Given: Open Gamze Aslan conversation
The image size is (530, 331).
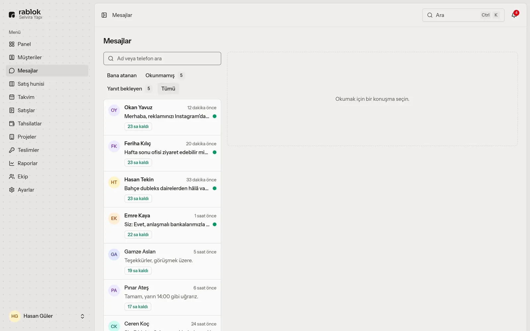Looking at the screenshot, I should (162, 261).
